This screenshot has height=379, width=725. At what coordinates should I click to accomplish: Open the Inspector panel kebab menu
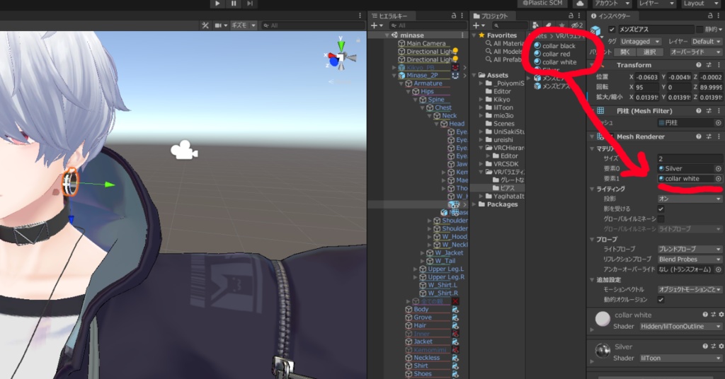[x=719, y=16]
